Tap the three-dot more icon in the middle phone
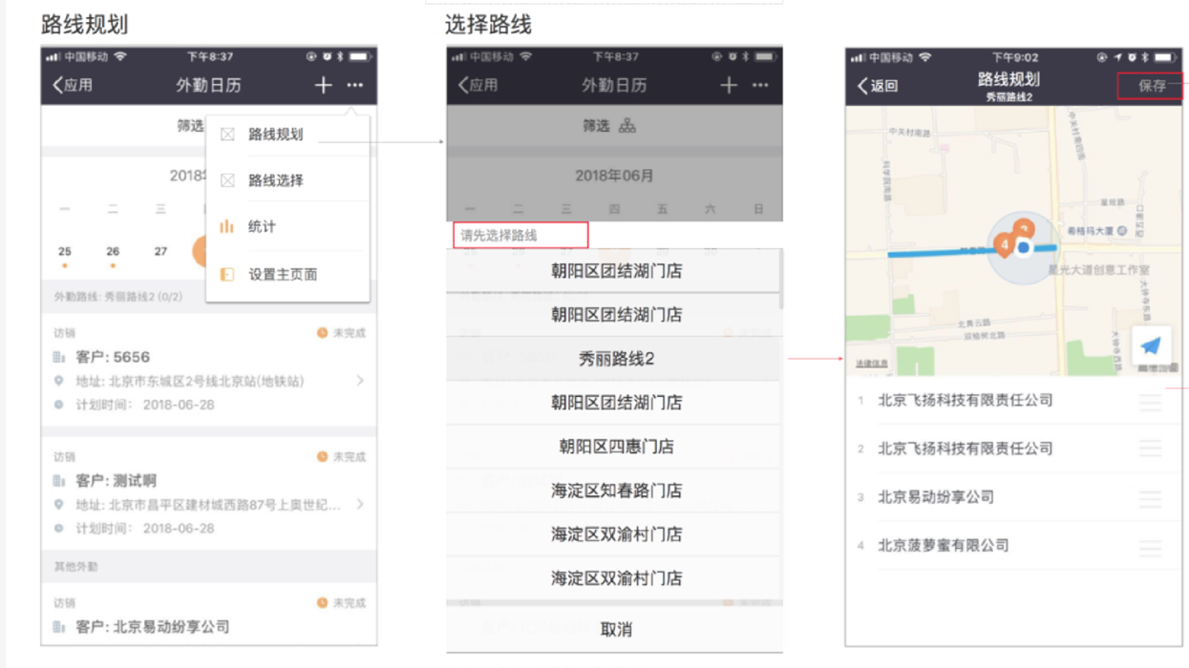Viewport: 1189px width, 668px height. 760,85
